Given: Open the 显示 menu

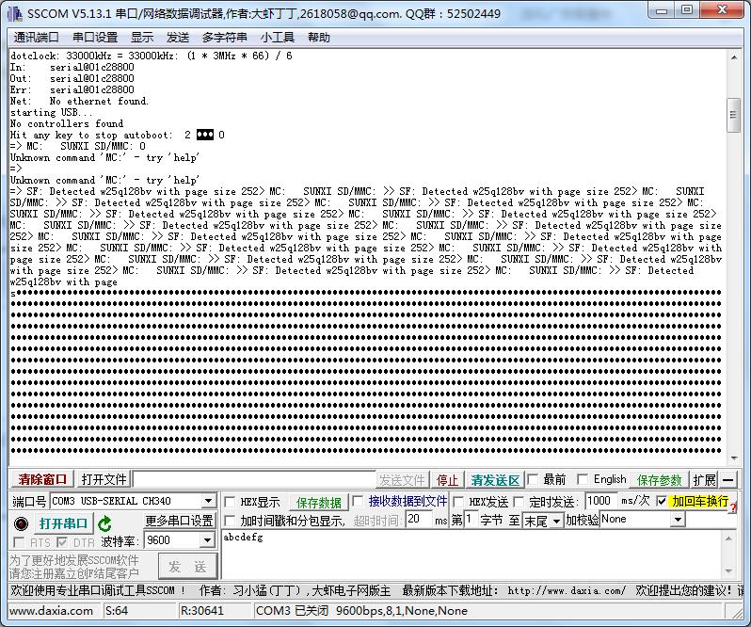Looking at the screenshot, I should [142, 38].
